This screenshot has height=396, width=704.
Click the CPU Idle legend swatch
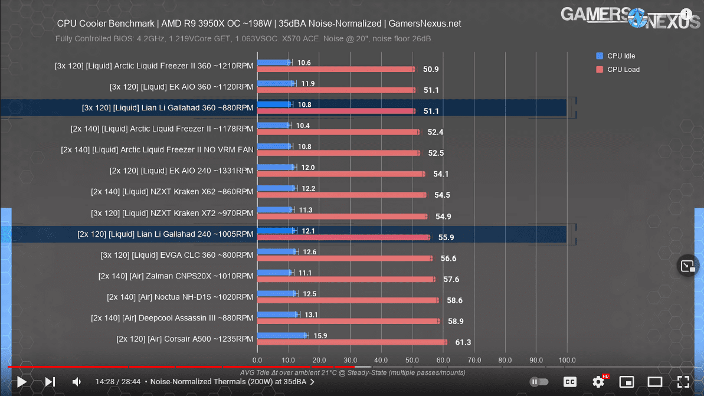click(x=600, y=55)
